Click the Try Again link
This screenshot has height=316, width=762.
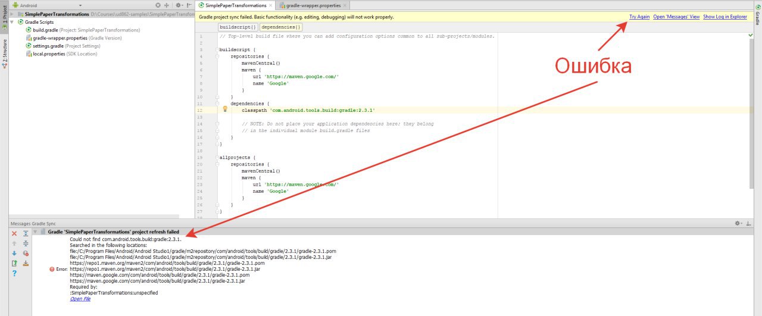tap(639, 17)
